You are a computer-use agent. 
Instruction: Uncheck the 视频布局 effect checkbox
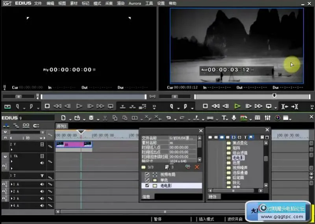click(x=147, y=174)
